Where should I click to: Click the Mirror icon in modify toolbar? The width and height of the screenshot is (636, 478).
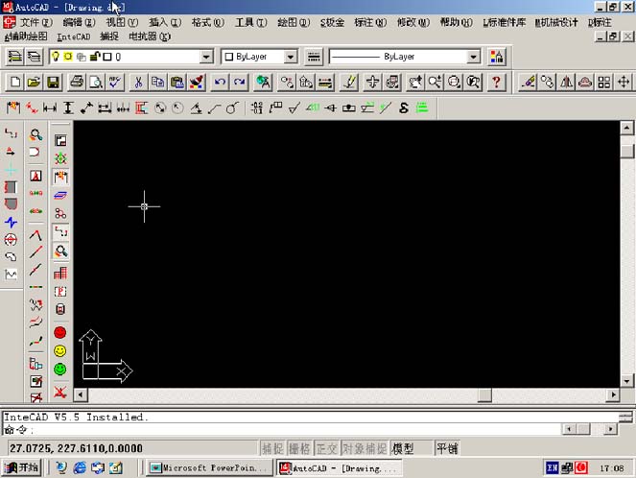tap(566, 83)
